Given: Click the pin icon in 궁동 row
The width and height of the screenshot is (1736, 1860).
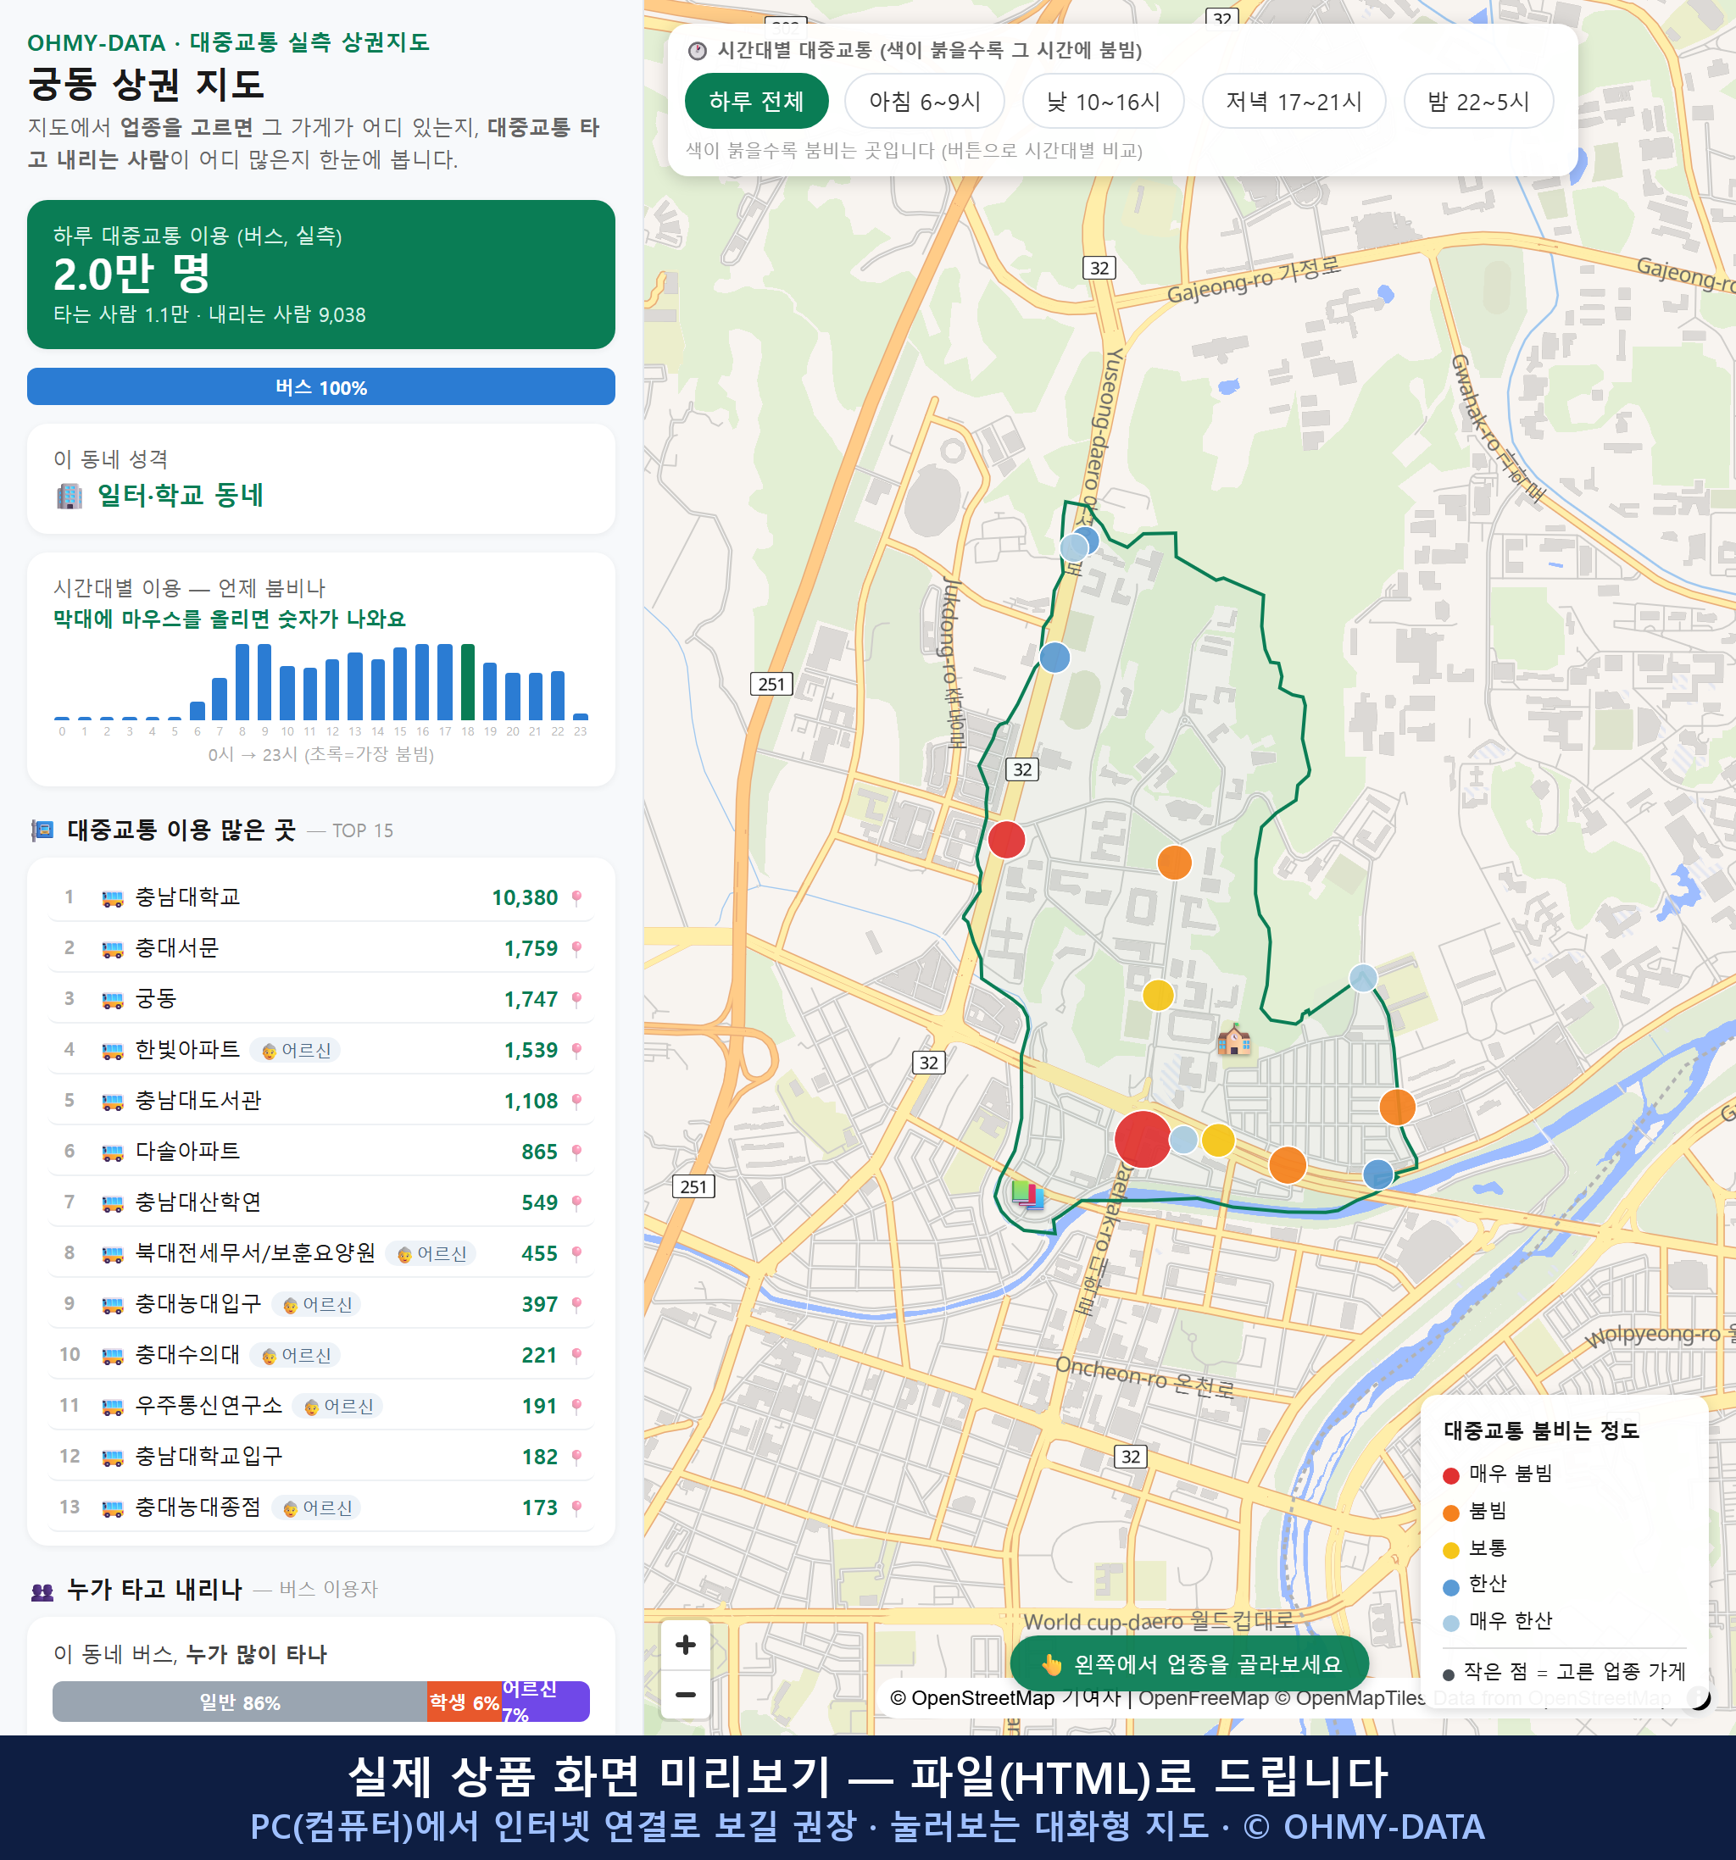Looking at the screenshot, I should click(576, 999).
